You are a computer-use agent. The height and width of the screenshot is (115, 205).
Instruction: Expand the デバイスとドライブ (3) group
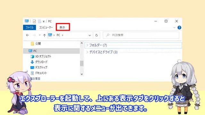87,52
